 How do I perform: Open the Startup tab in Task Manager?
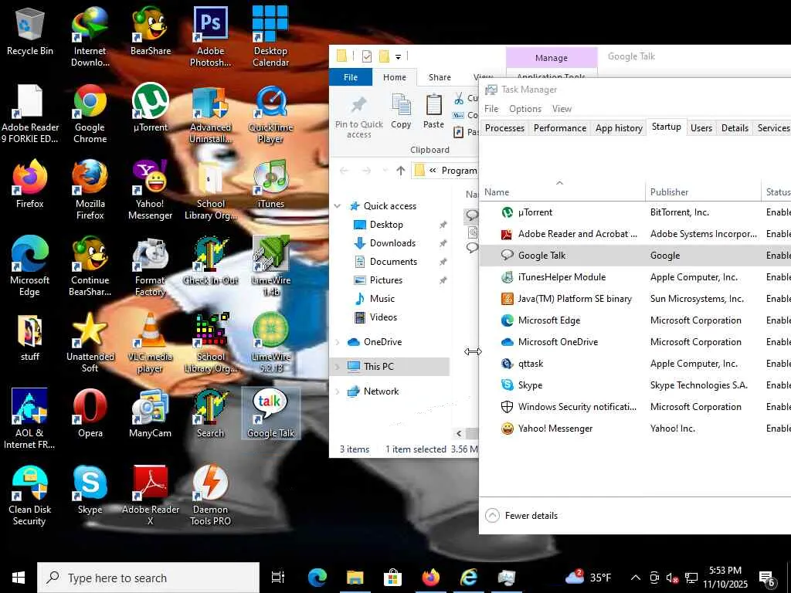[x=666, y=127]
